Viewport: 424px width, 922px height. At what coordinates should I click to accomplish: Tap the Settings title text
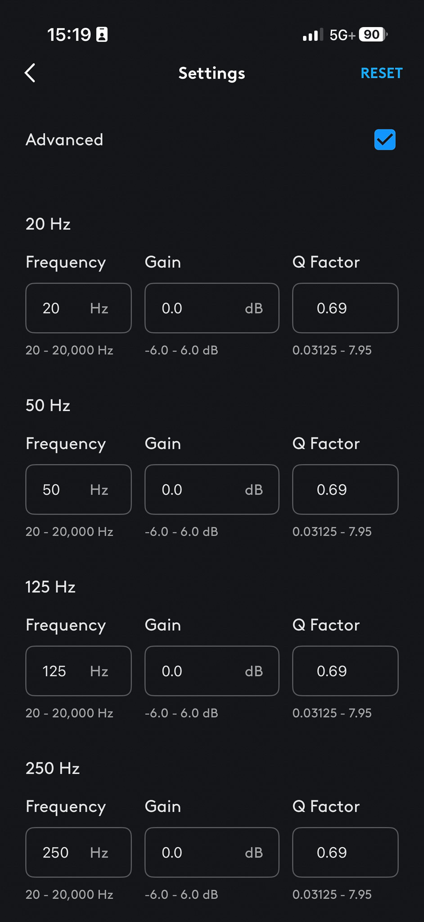[x=212, y=73]
